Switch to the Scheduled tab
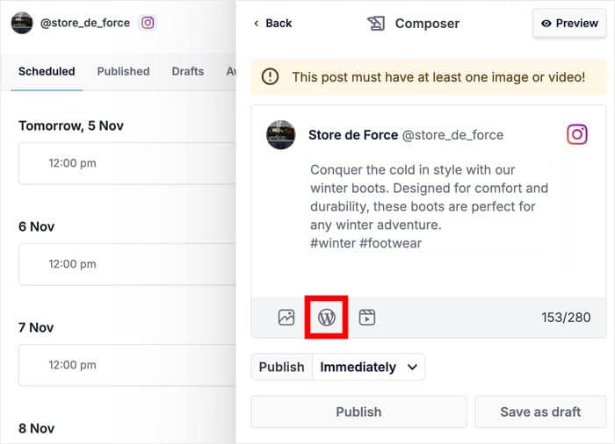The width and height of the screenshot is (615, 444). click(x=47, y=71)
